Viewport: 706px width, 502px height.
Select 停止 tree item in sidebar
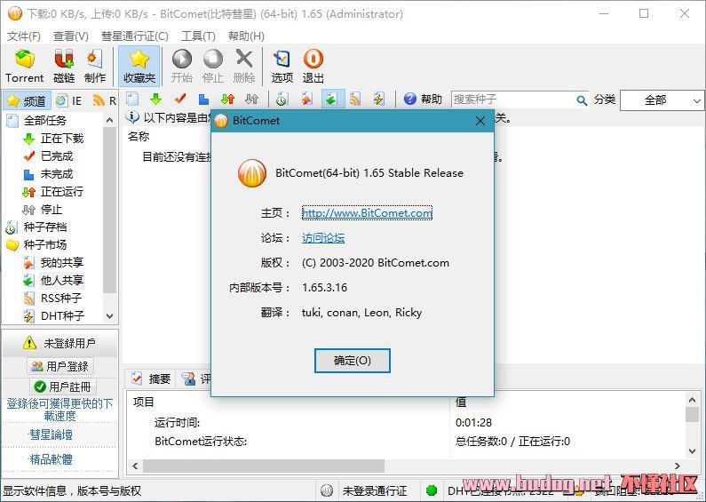(51, 210)
